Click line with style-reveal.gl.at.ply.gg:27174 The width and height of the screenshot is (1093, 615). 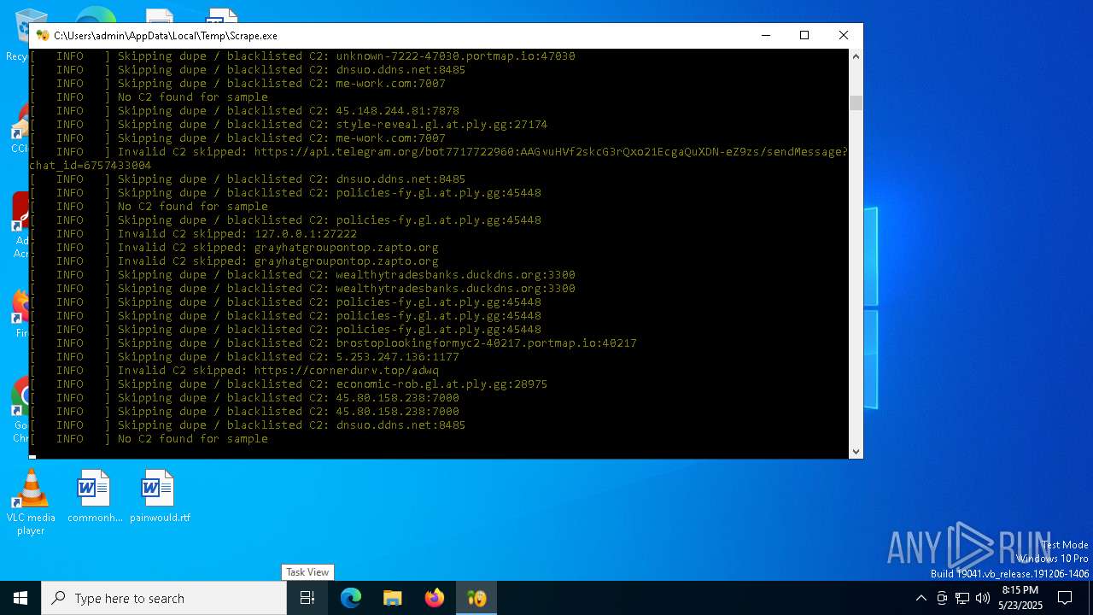tap(289, 124)
